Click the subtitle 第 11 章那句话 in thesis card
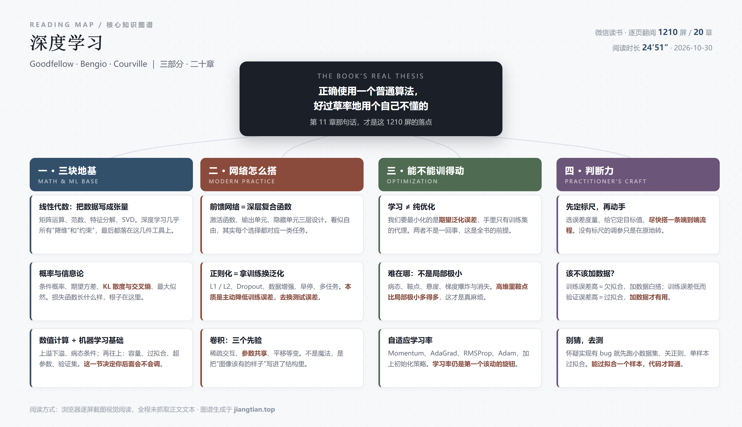 coord(371,122)
